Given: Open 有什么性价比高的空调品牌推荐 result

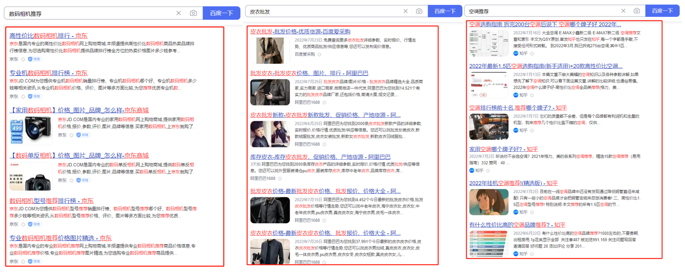Looking at the screenshot, I should pyautogui.click(x=517, y=225).
